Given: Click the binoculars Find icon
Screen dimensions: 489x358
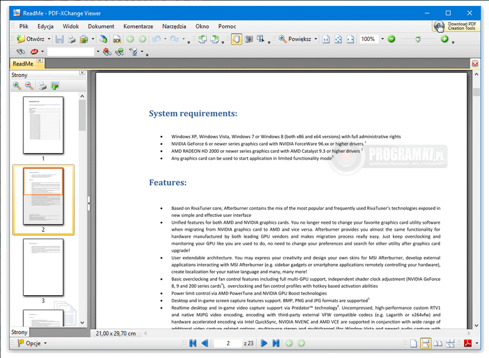Looking at the screenshot, I should (21, 52).
